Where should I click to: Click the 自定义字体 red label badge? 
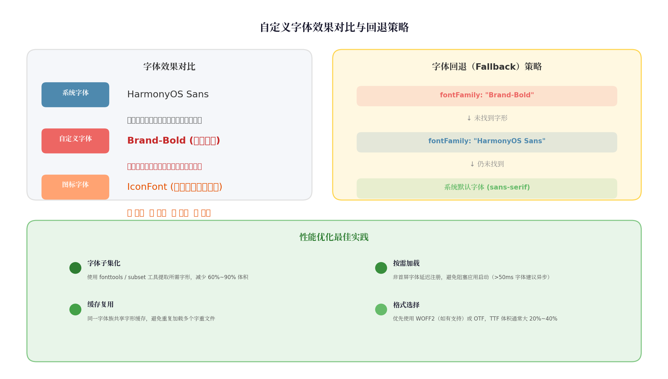pos(75,141)
